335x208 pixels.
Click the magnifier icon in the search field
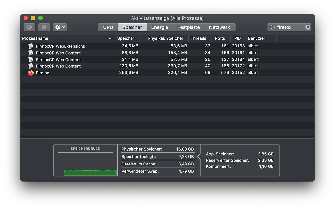271,27
